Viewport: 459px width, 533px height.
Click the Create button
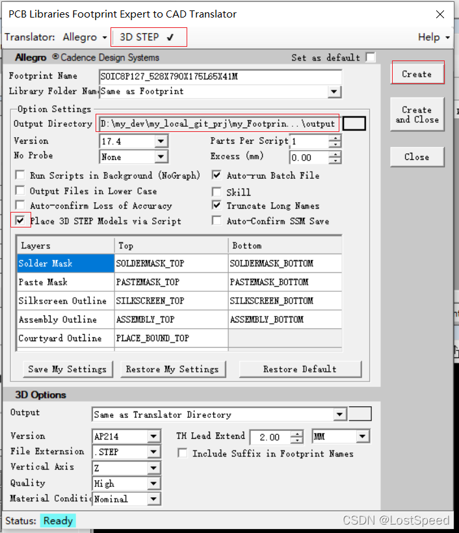point(417,73)
